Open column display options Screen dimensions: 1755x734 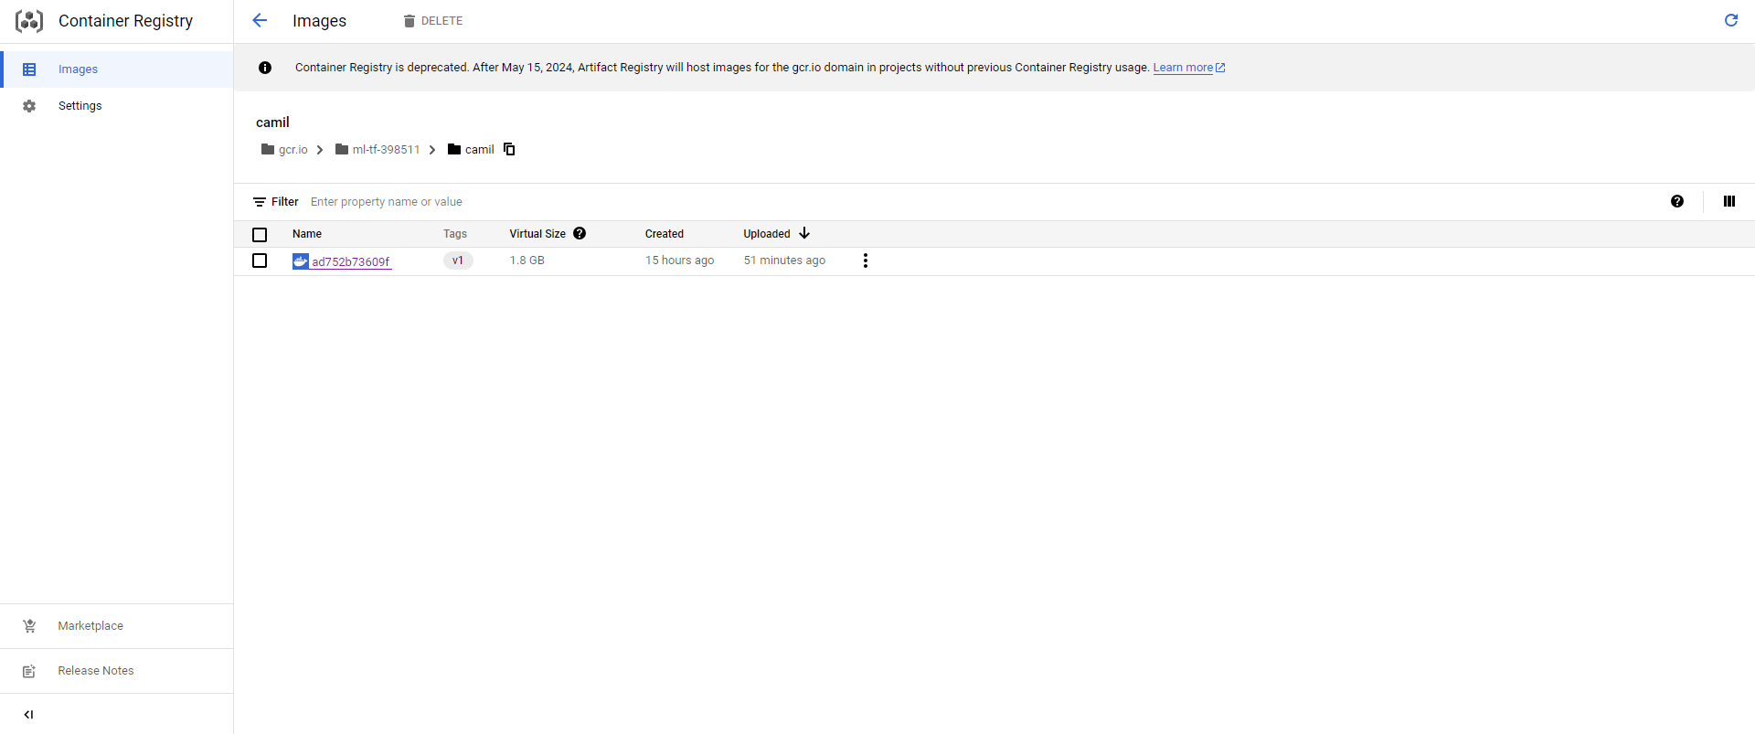pos(1729,201)
